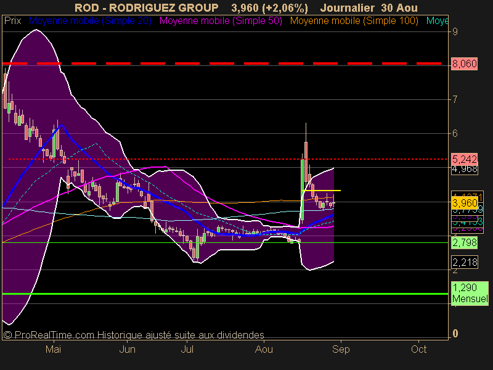
Task: Select Moyenne mobile (Simple 50) legend
Action: [221, 21]
